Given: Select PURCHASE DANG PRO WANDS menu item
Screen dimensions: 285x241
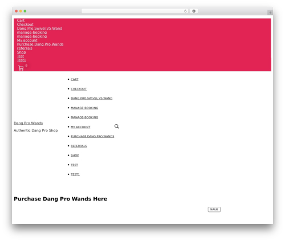Looking at the screenshot, I should (92, 136).
